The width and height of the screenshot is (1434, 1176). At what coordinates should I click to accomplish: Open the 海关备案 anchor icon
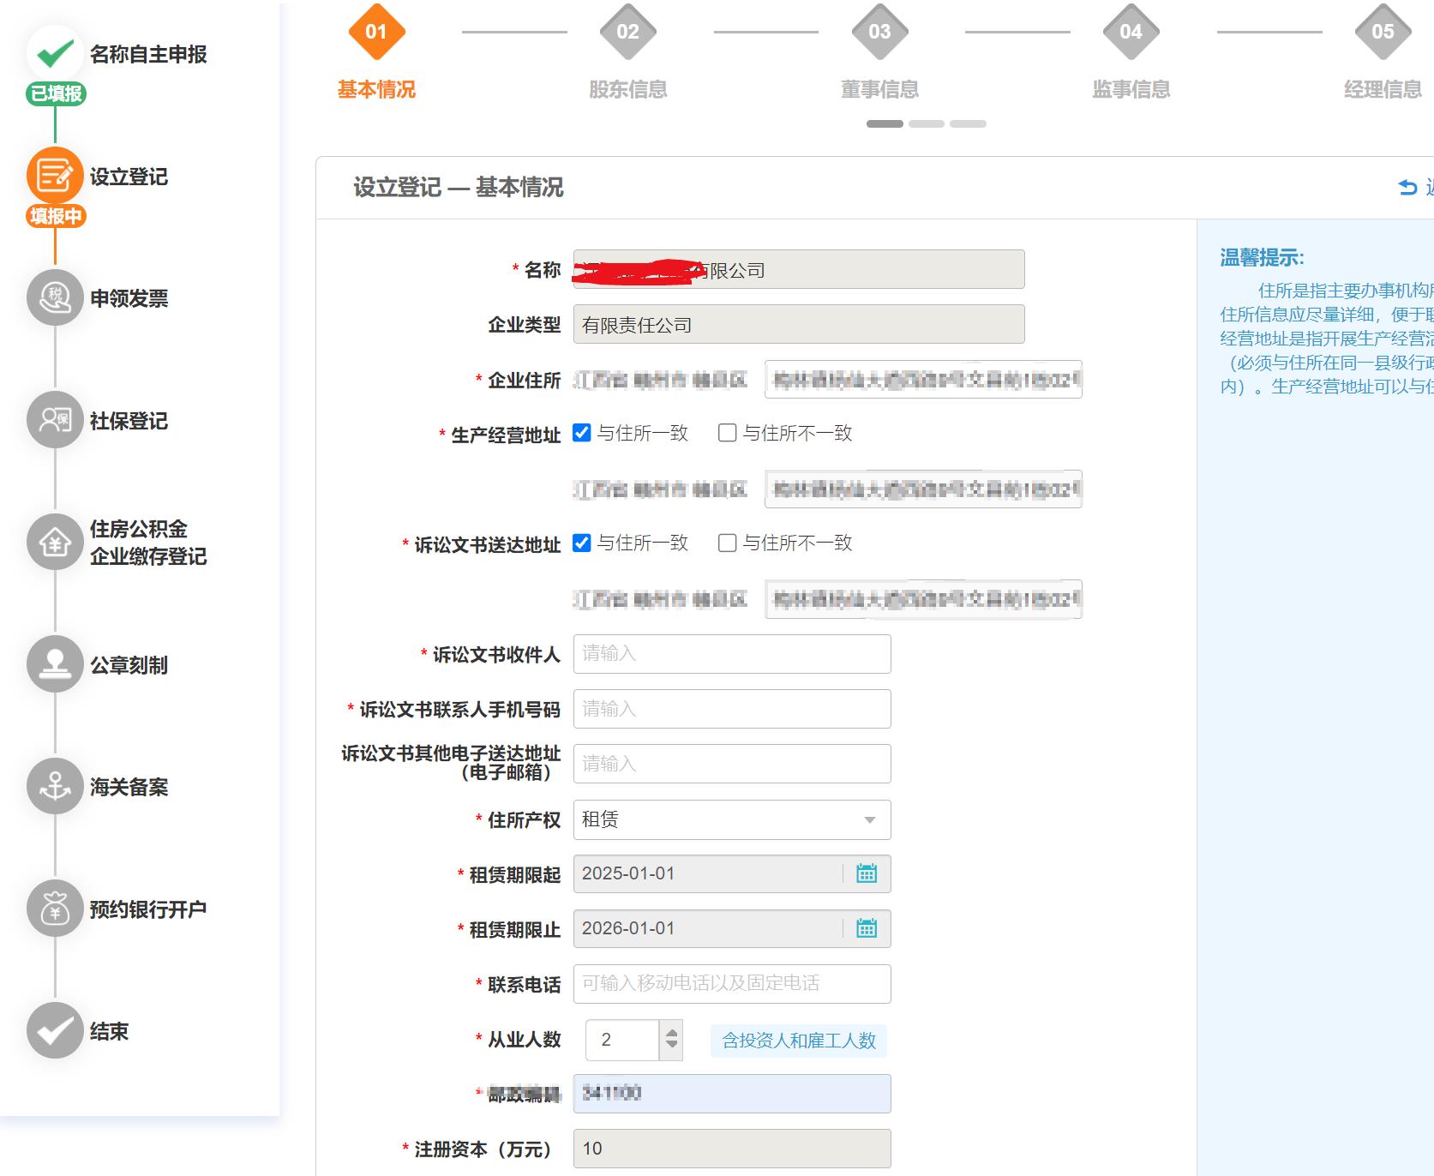coord(55,786)
